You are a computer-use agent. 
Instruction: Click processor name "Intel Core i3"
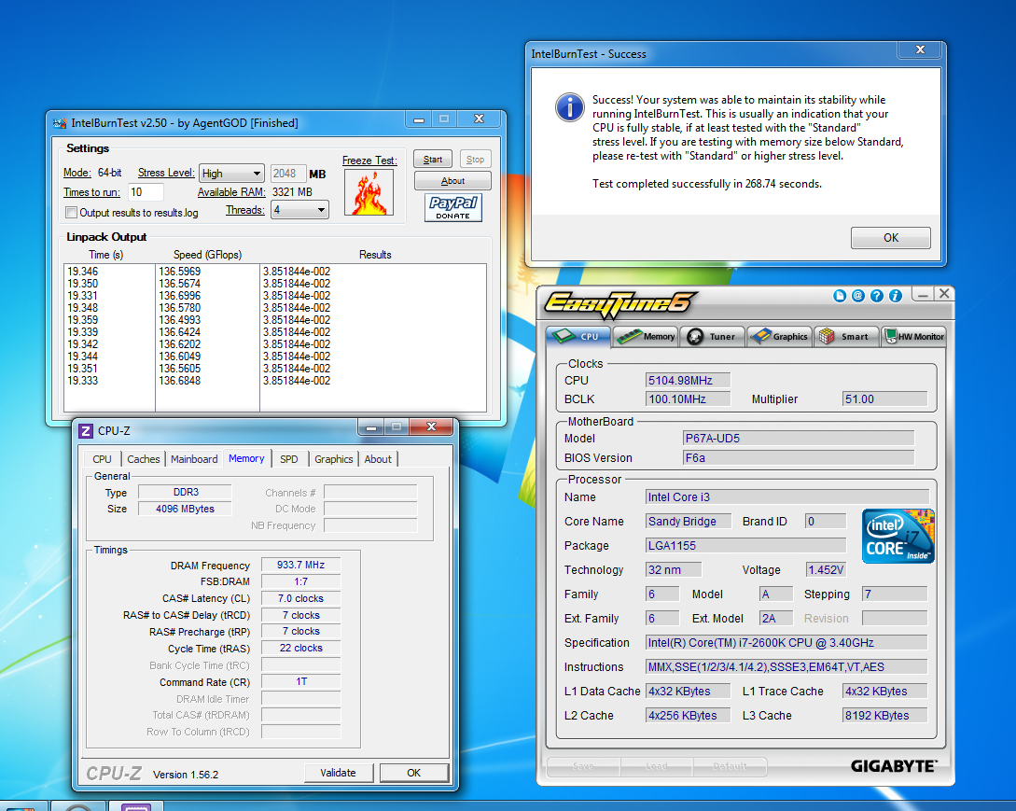pyautogui.click(x=787, y=497)
